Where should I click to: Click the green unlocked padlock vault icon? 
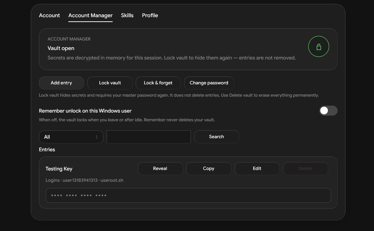tap(319, 47)
